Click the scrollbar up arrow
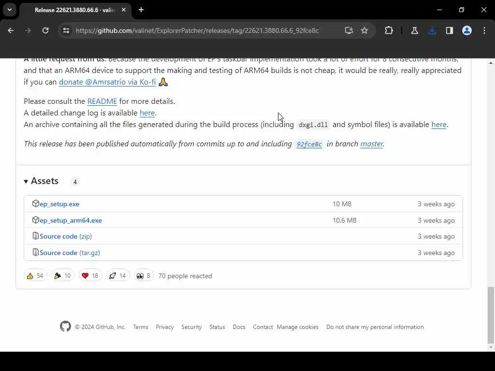495x371 pixels. point(491,62)
